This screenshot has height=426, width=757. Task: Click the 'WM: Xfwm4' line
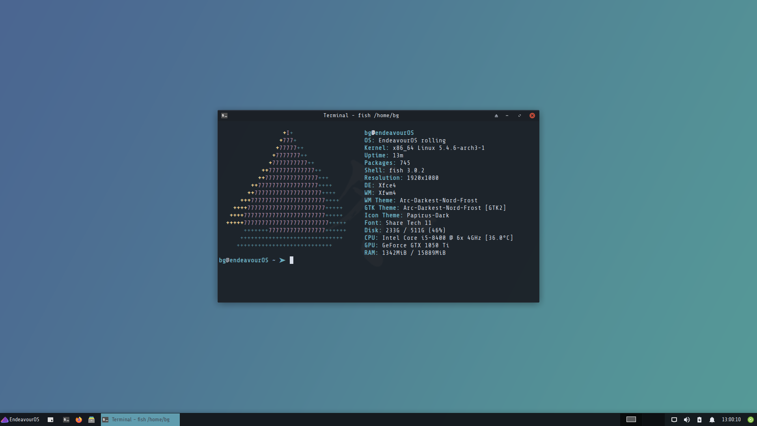tap(380, 193)
